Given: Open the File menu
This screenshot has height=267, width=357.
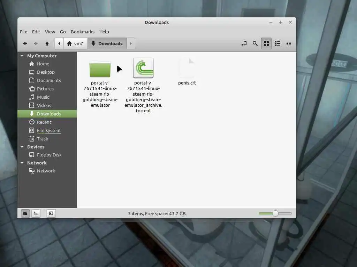Looking at the screenshot, I should click(x=23, y=32).
